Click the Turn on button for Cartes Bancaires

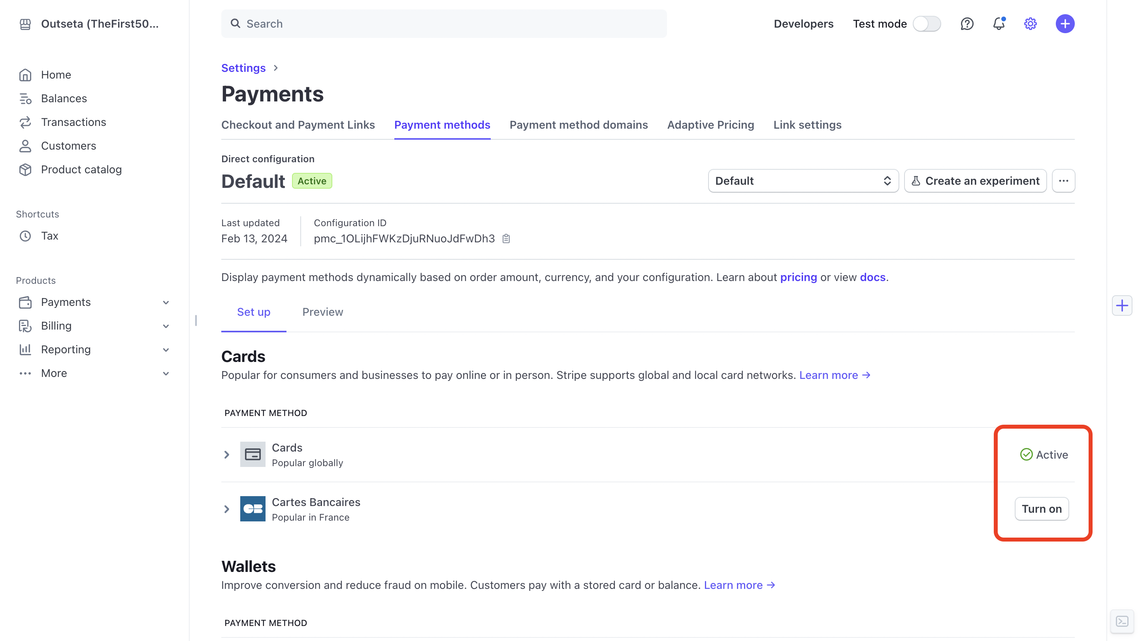coord(1042,508)
